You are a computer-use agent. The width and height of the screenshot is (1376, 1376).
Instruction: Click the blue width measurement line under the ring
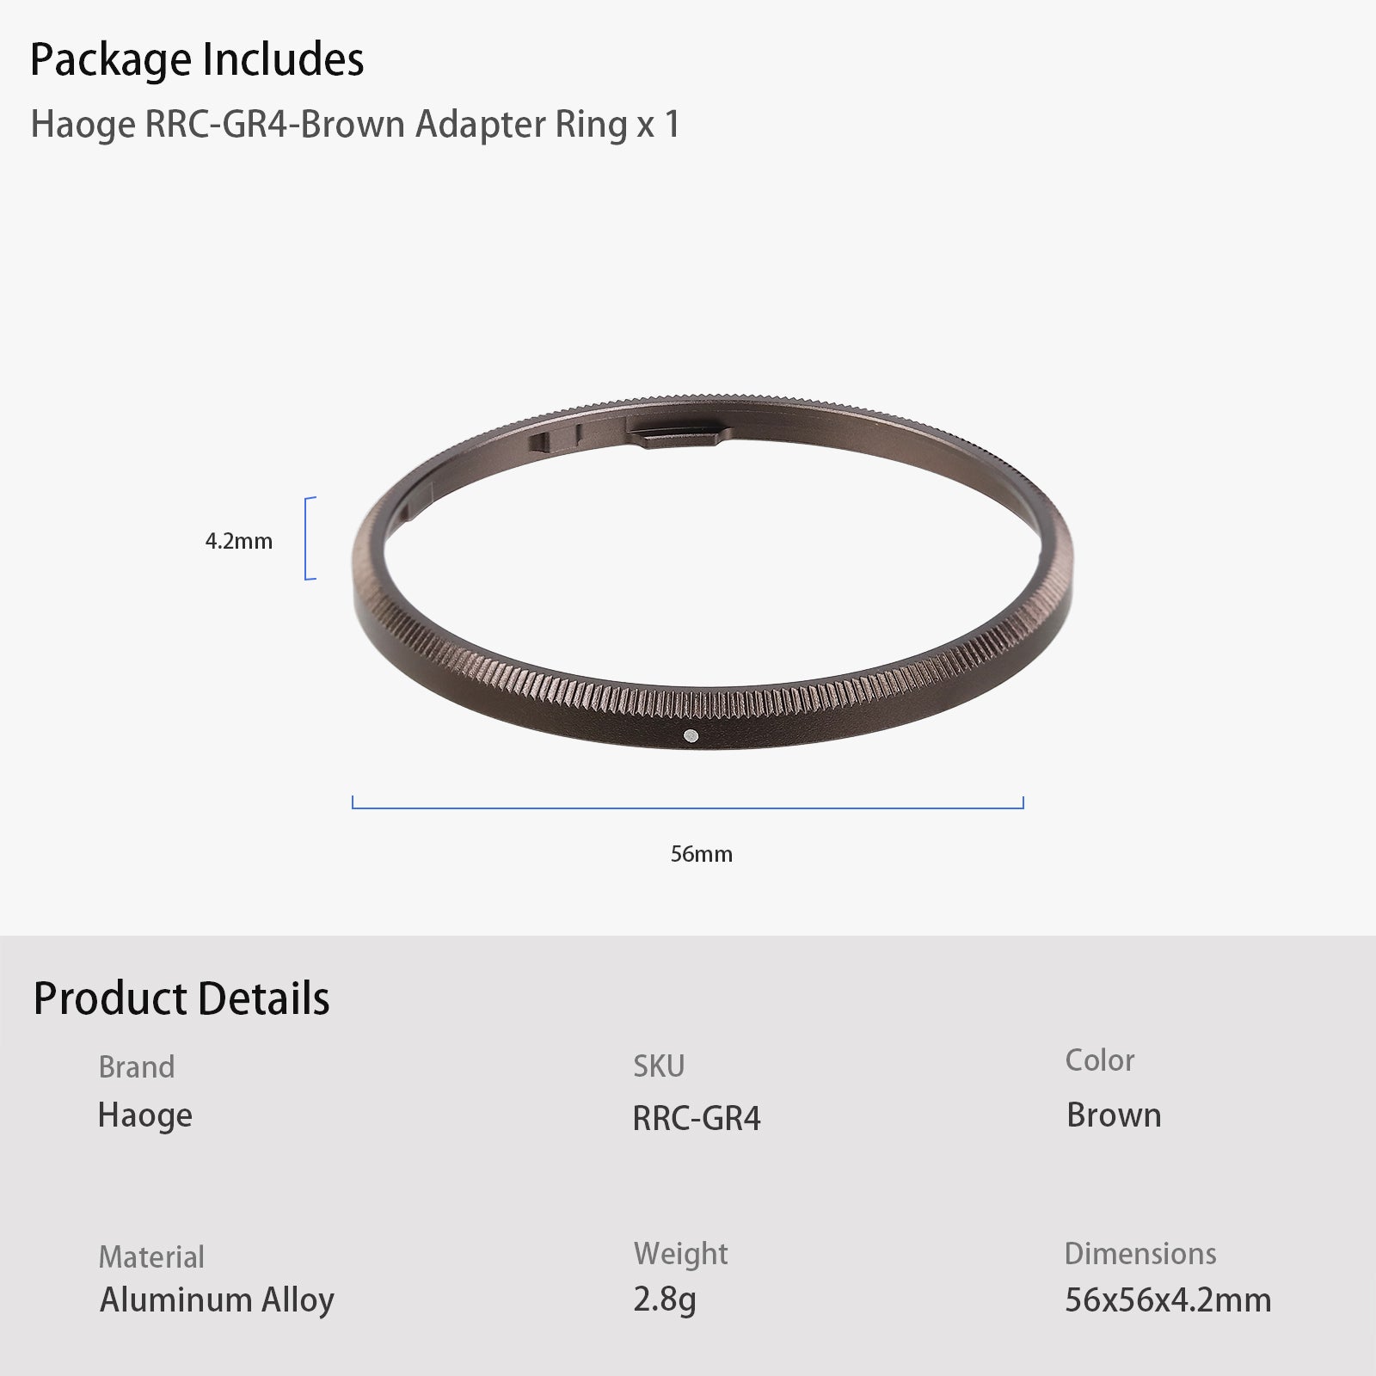tap(688, 808)
